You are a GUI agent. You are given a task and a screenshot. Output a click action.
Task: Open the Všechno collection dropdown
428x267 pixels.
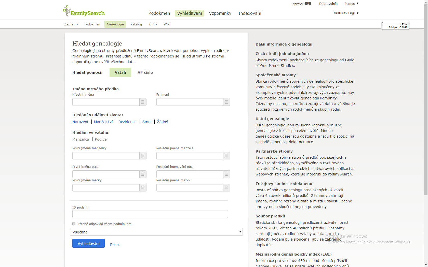coord(156,232)
